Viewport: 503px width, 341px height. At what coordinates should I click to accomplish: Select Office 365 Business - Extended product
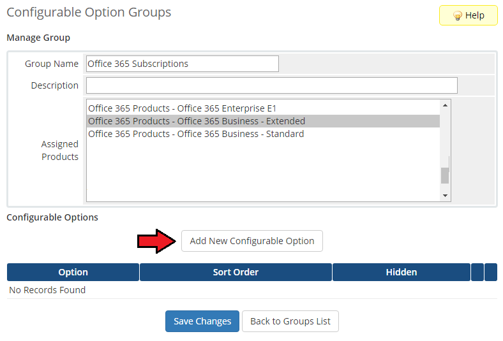[197, 121]
